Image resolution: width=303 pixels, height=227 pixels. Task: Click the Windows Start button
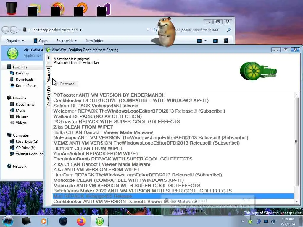click(8, 221)
